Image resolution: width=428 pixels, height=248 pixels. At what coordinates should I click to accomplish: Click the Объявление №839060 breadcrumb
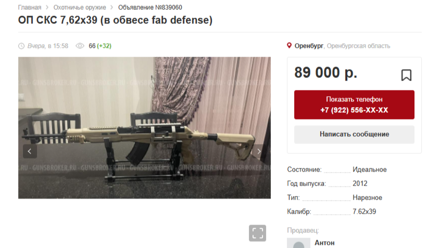pos(150,7)
